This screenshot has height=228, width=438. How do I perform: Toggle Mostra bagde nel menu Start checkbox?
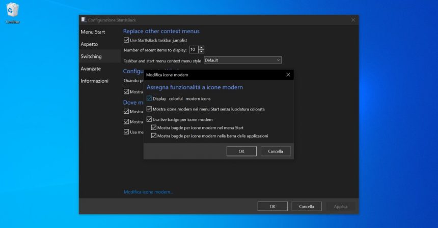point(154,127)
